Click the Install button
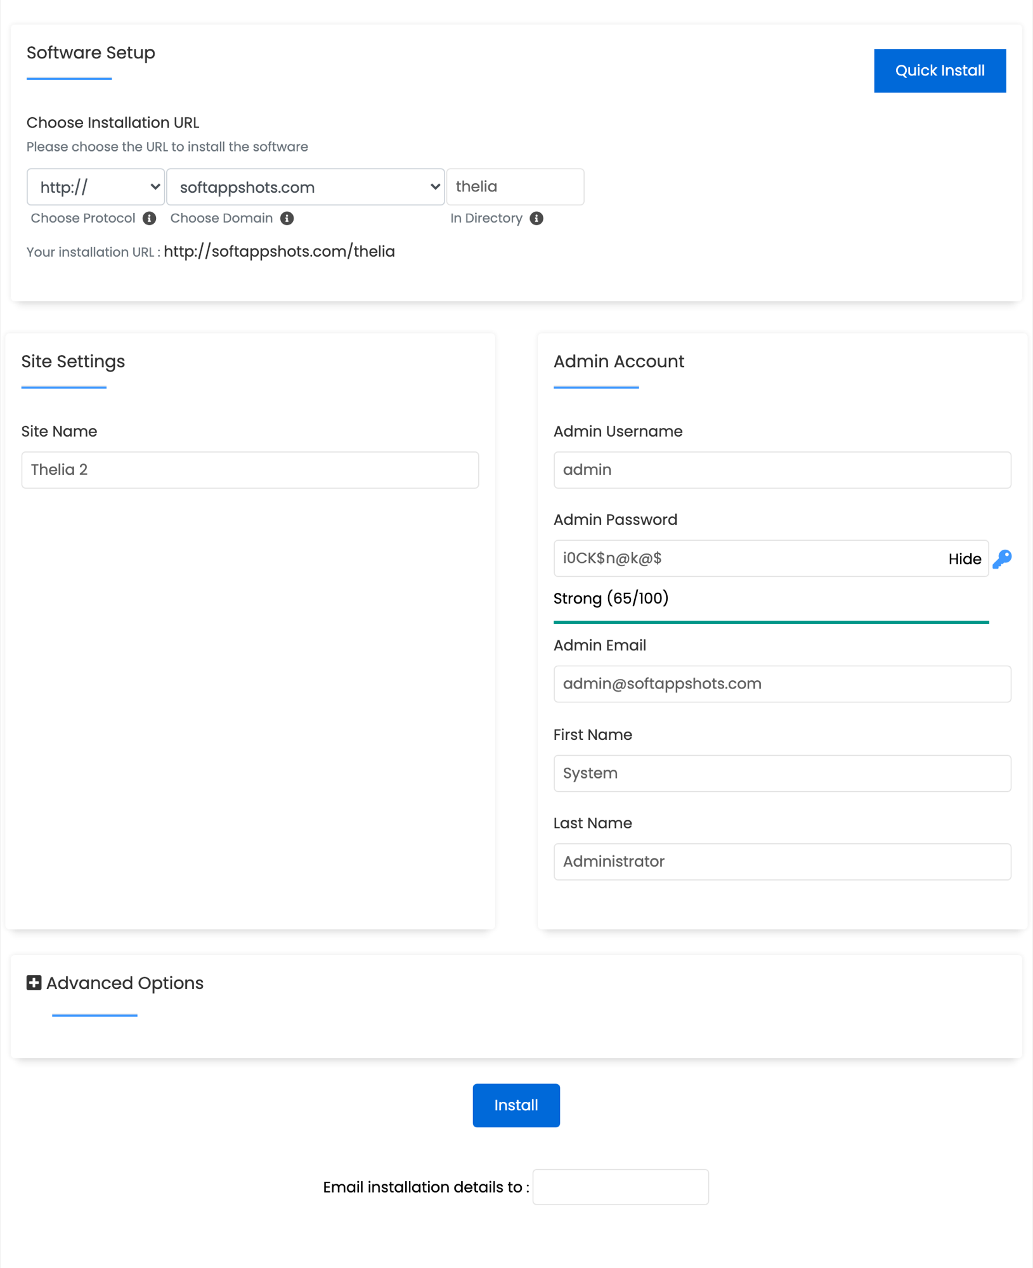Viewport: 1033px width, 1268px height. pos(516,1105)
